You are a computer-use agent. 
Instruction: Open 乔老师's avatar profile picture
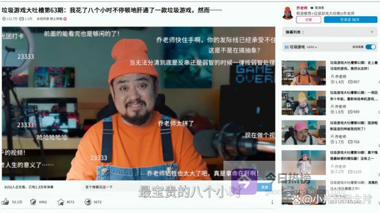[287, 13]
